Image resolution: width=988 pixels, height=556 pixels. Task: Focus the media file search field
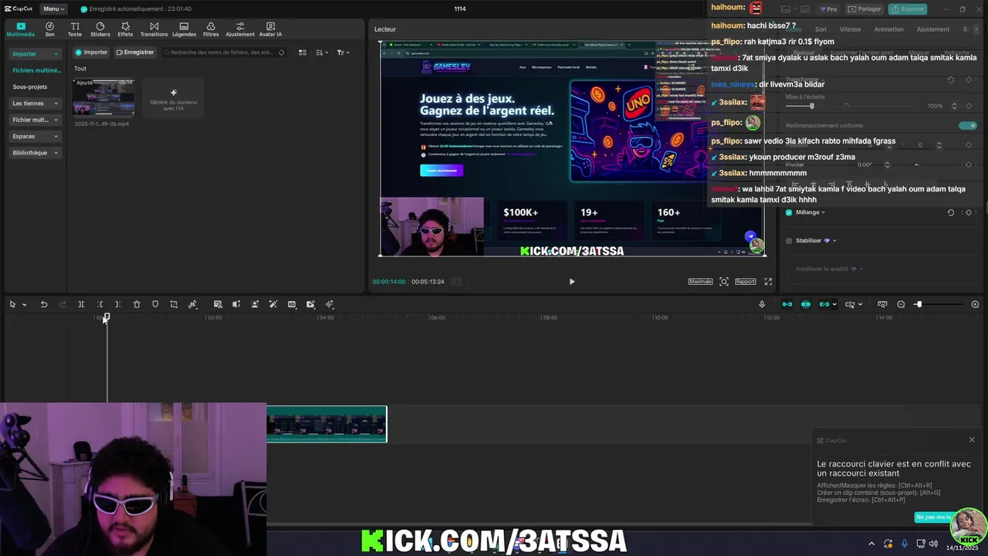click(x=224, y=53)
